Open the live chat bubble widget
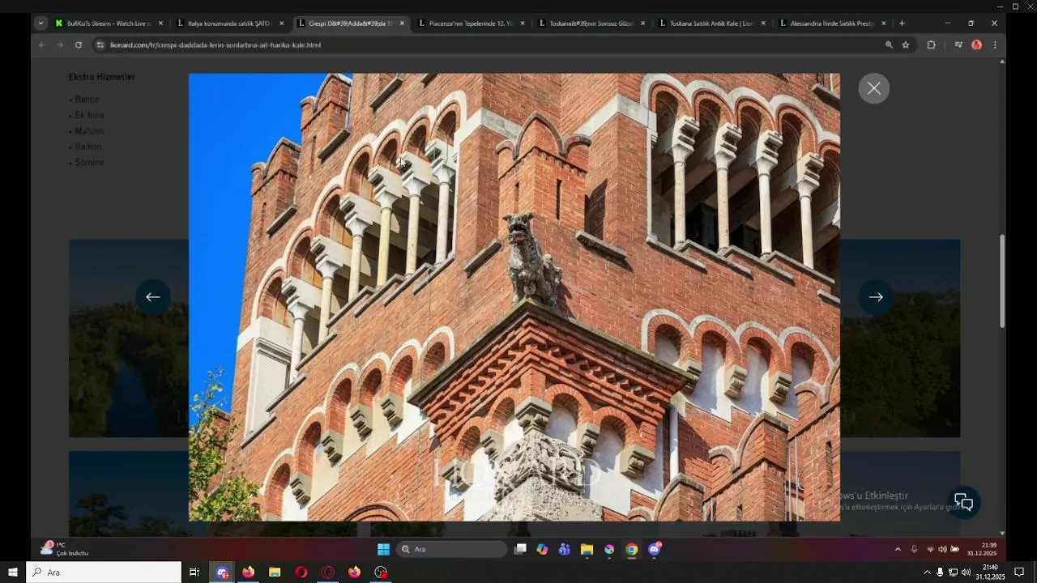The image size is (1037, 583). pos(963,502)
